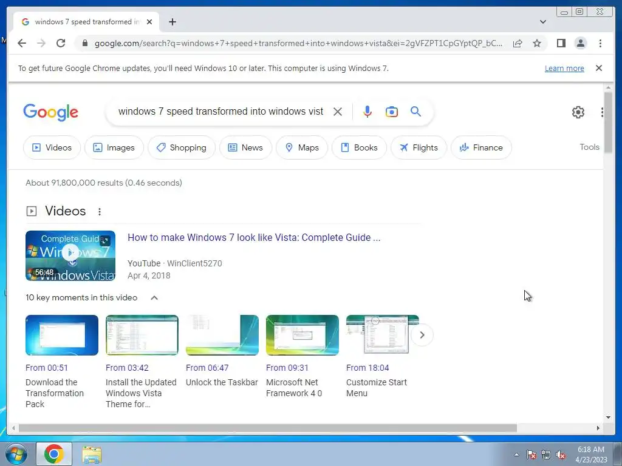
Task: Open a new tab
Action: click(172, 22)
